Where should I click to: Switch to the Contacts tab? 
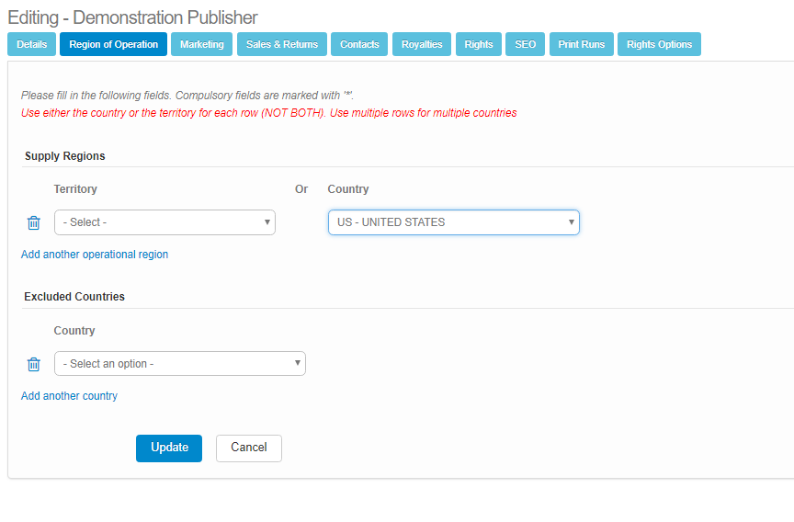359,44
